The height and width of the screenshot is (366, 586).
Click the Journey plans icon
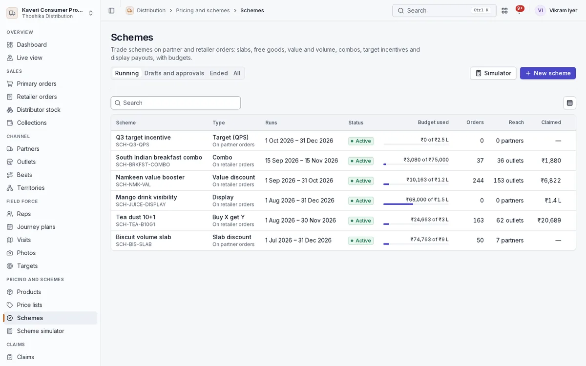[x=10, y=227]
